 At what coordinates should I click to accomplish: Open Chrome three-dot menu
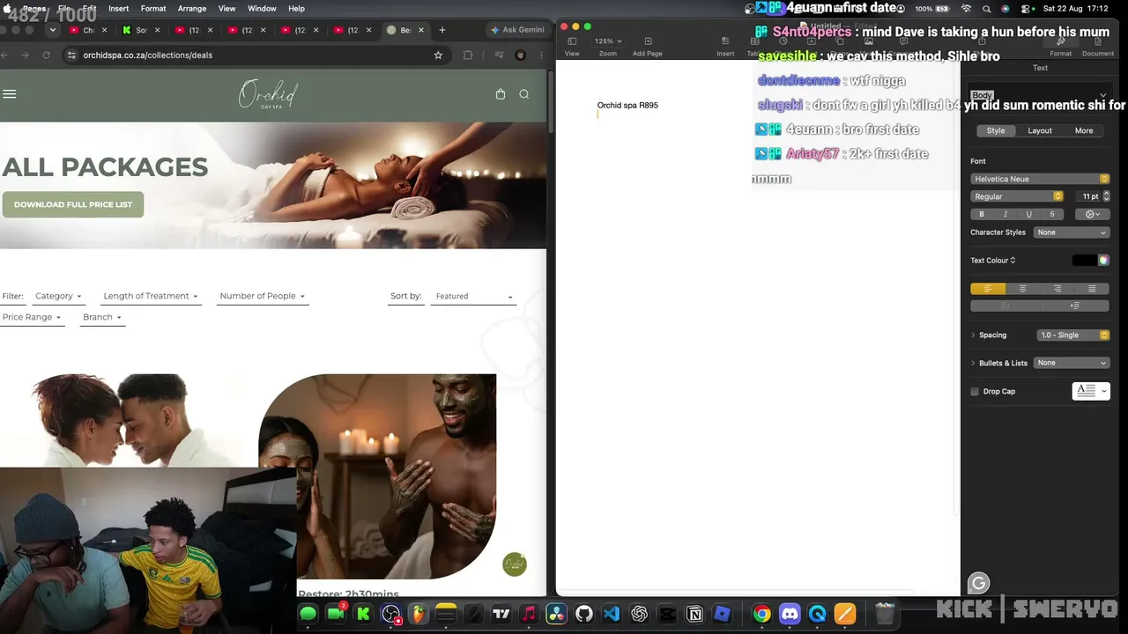pos(541,55)
